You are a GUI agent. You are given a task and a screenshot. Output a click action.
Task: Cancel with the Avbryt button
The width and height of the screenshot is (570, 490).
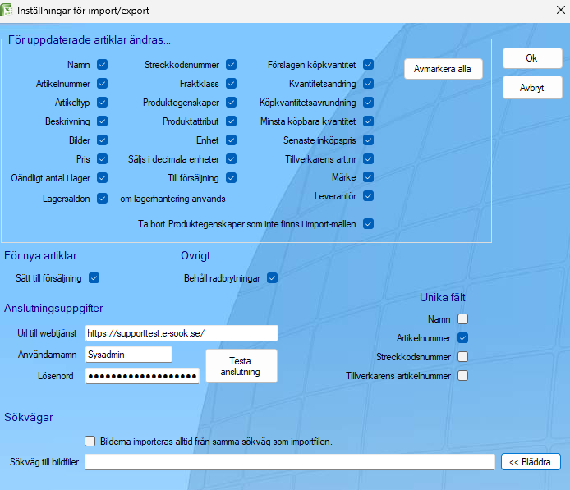(x=532, y=87)
